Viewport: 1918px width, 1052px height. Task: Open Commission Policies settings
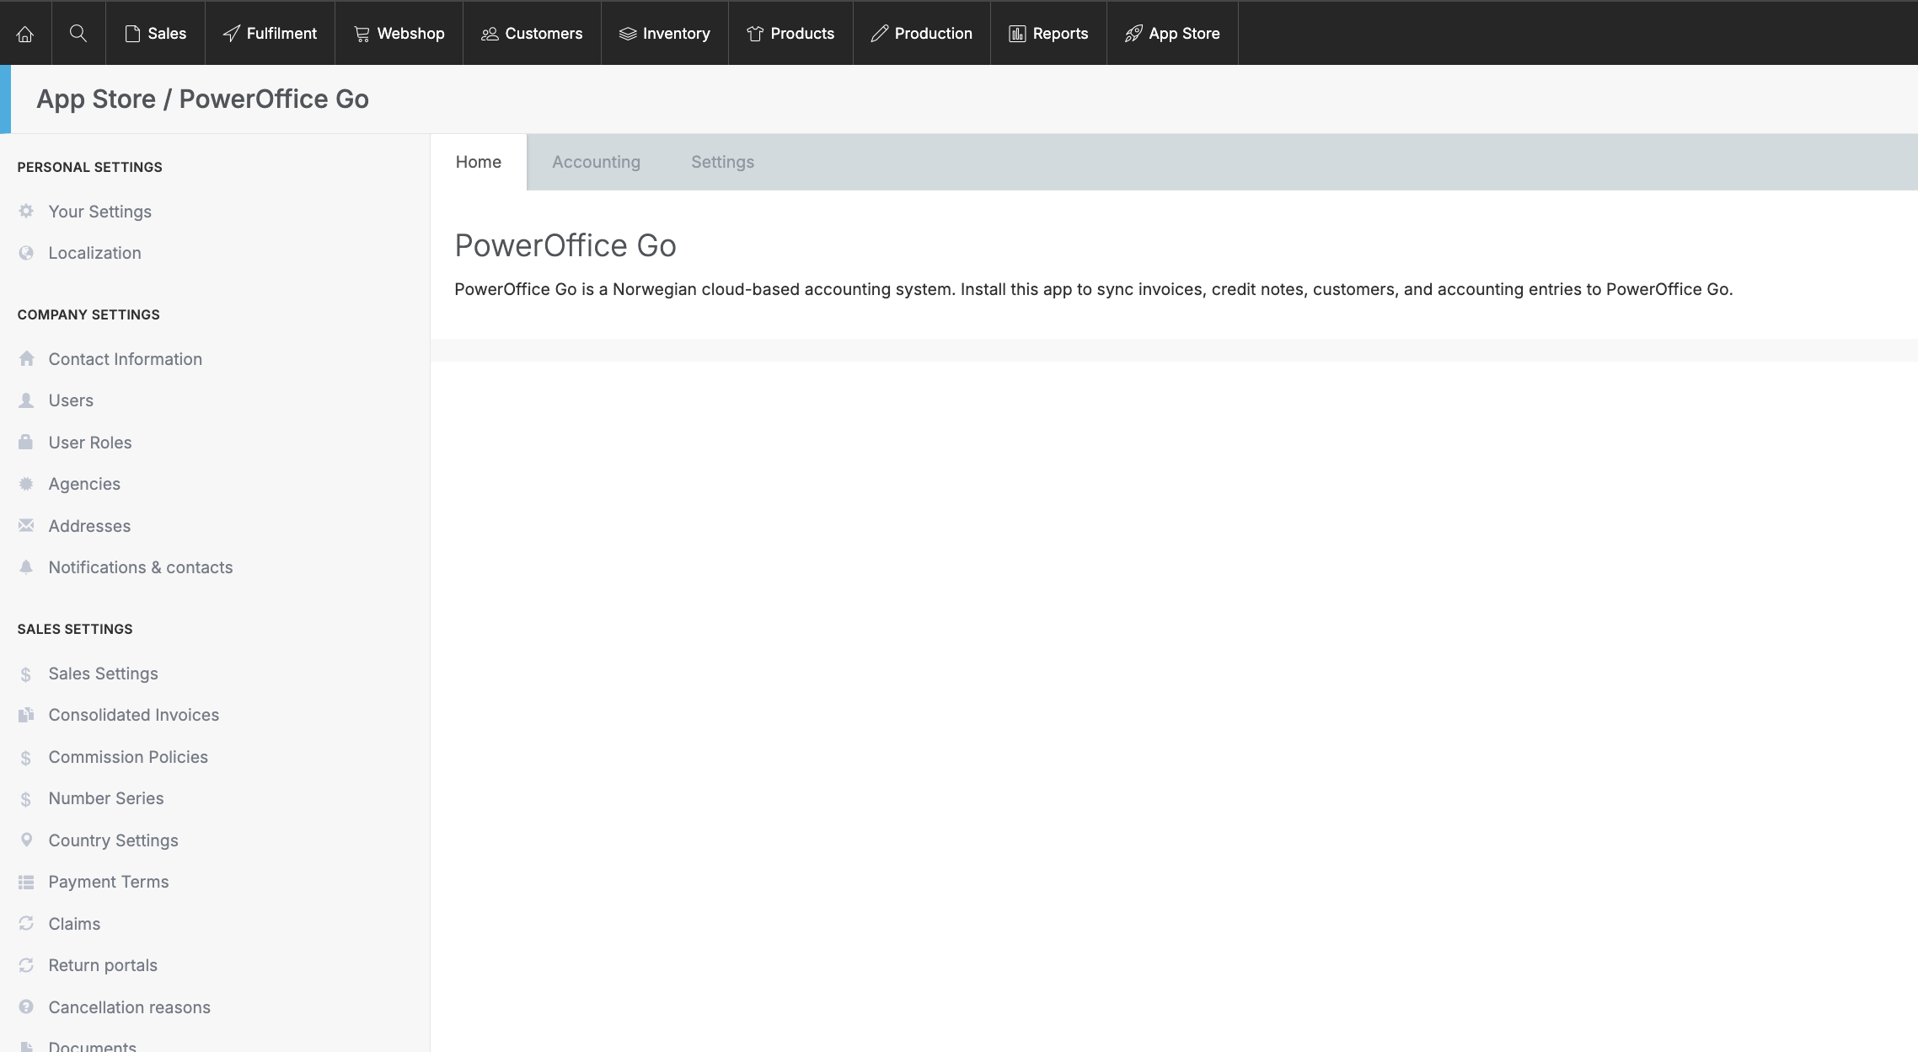128,757
